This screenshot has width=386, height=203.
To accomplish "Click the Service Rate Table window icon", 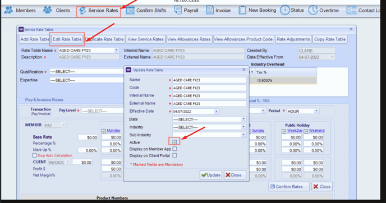I will pyautogui.click(x=21, y=29).
